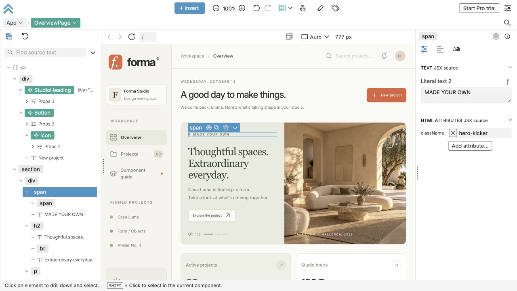Open dropdown arrow next to source search

pyautogui.click(x=93, y=53)
